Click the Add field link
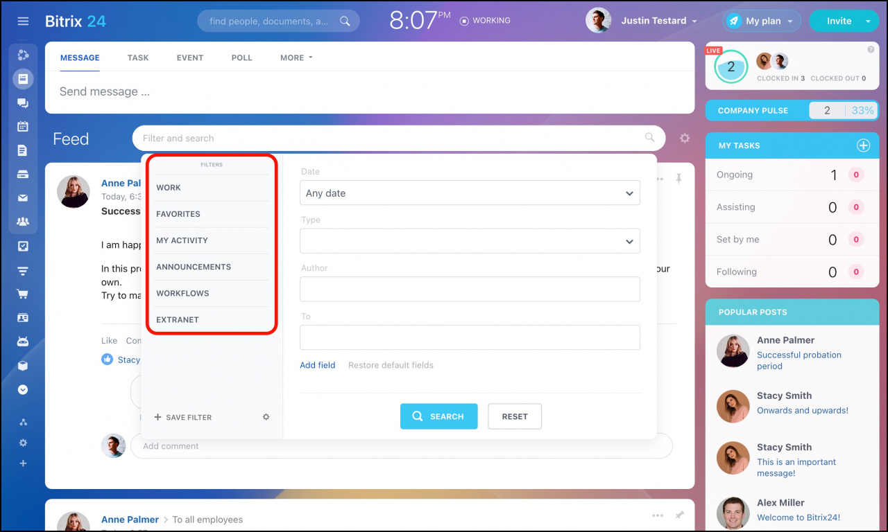This screenshot has width=888, height=532. (x=318, y=365)
